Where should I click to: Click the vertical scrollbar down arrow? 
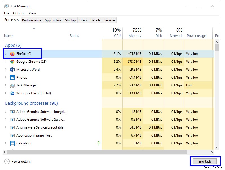click(217, 147)
